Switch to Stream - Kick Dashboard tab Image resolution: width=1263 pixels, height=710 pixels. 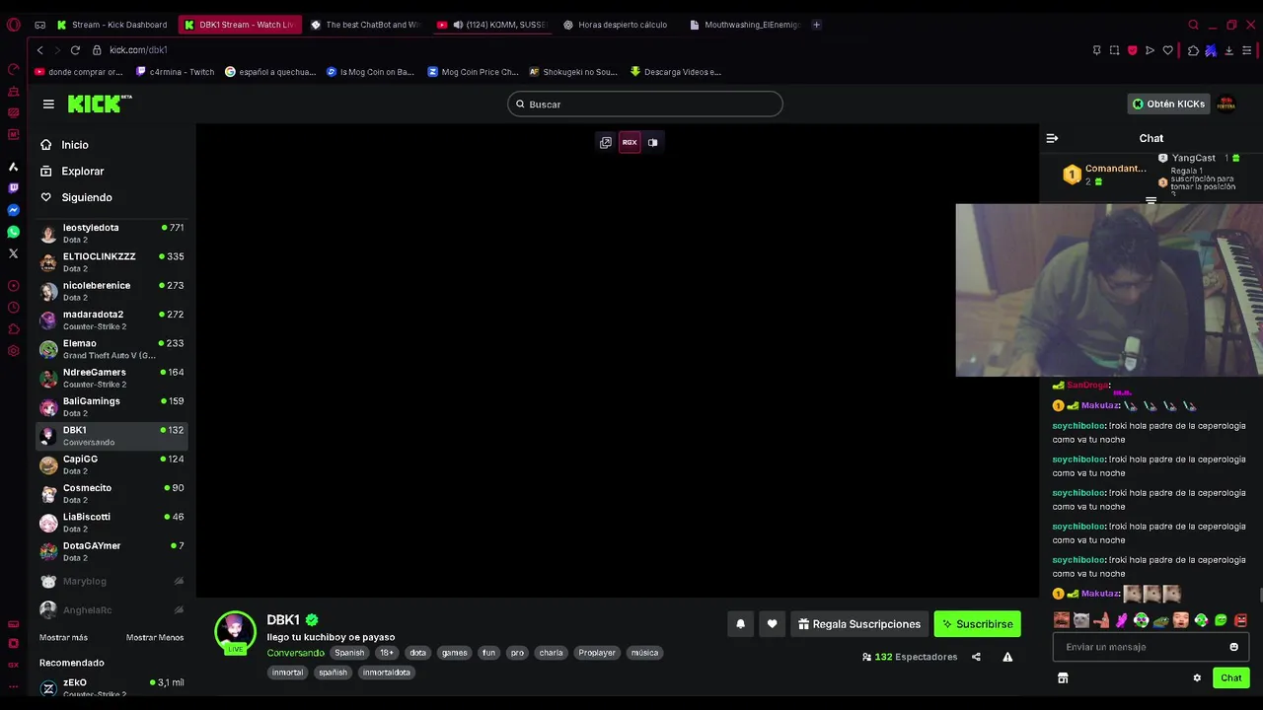[112, 25]
